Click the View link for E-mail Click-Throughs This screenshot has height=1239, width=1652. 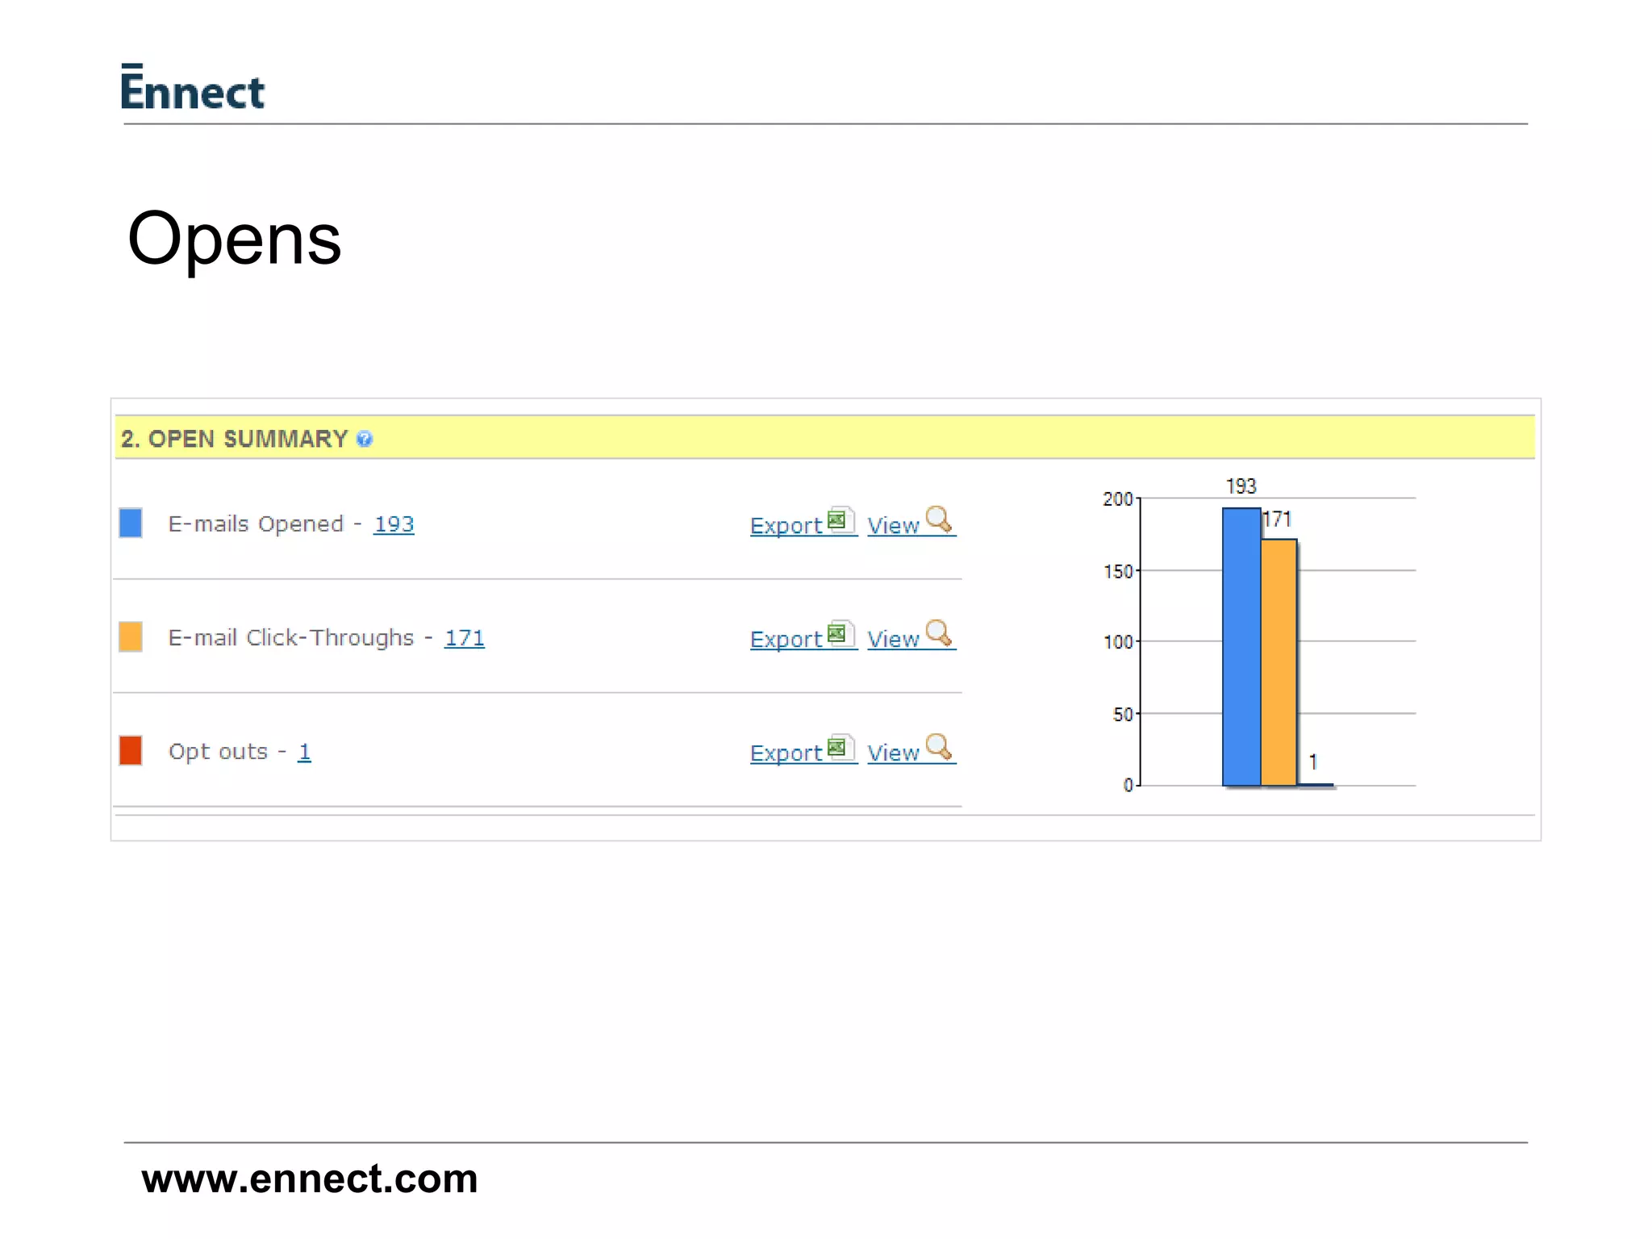894,640
